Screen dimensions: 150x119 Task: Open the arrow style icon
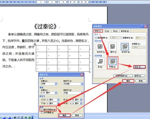22,118
